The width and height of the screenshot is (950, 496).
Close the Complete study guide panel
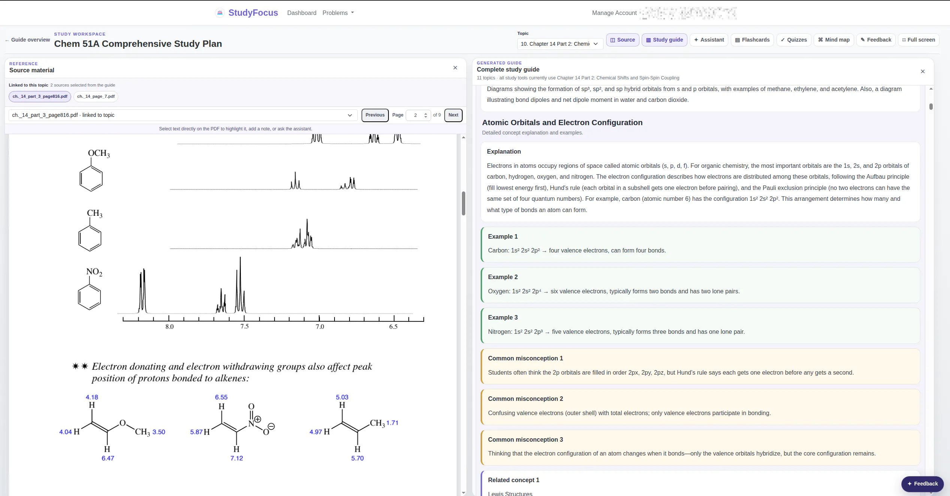[x=923, y=72]
